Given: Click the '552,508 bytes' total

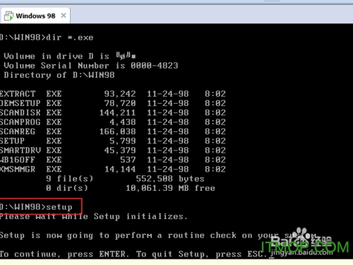Looking at the screenshot, I should click(170, 179).
